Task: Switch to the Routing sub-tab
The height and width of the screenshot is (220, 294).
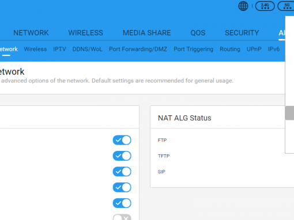Action: (x=230, y=49)
